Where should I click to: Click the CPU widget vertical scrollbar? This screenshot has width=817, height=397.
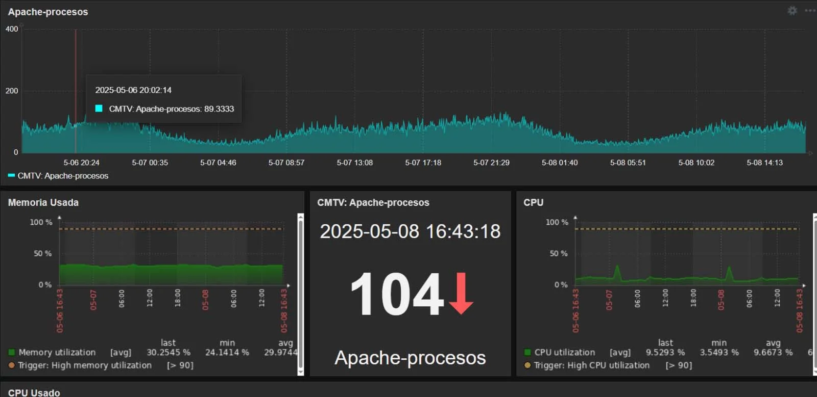coord(815,295)
